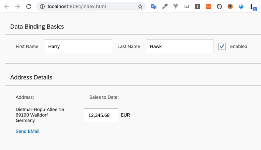
Task: Click the blue globe arrow extension icon
Action: (241, 6)
